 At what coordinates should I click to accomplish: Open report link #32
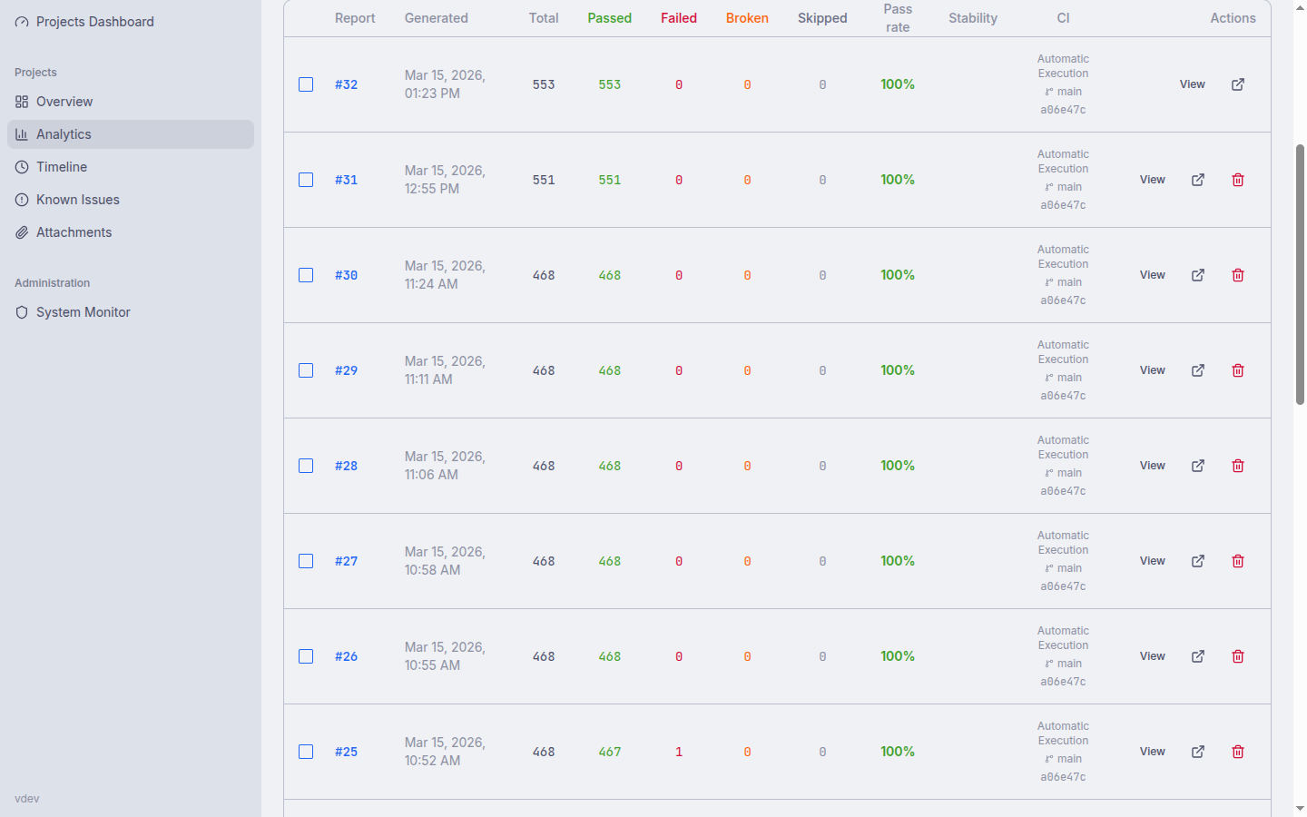346,84
